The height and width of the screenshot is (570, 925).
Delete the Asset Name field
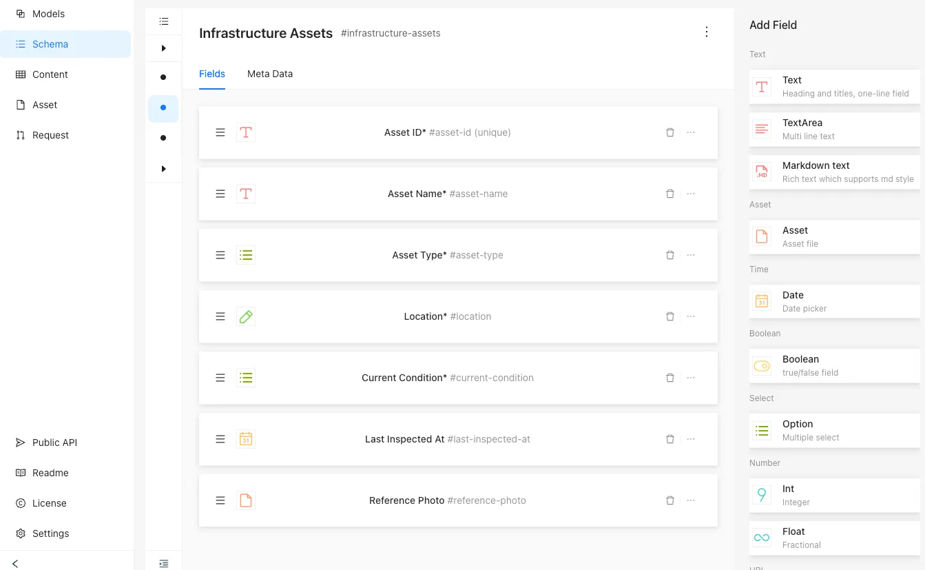(669, 194)
